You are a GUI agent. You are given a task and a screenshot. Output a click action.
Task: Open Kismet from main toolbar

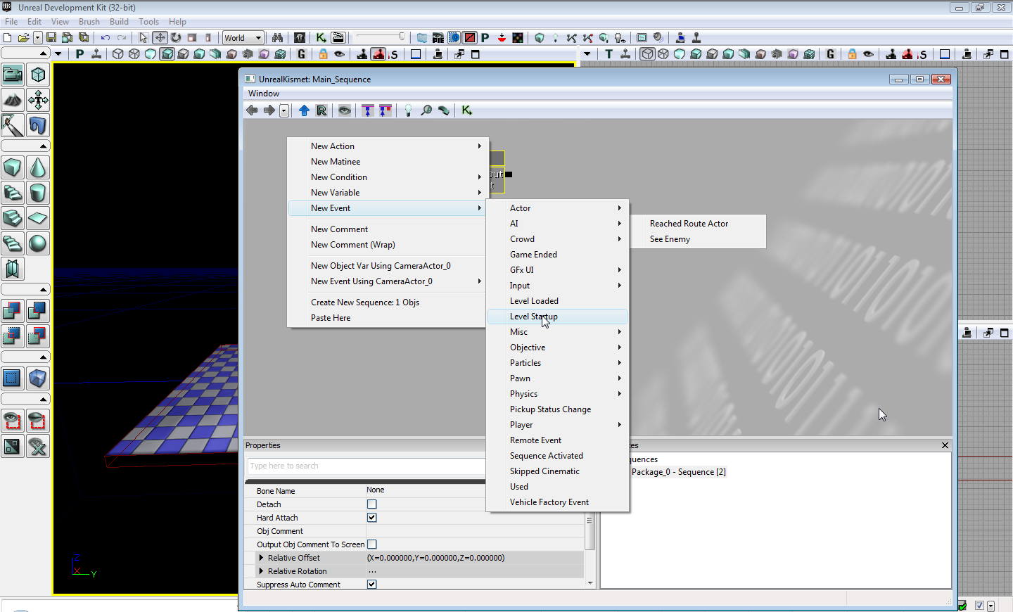[x=321, y=37]
